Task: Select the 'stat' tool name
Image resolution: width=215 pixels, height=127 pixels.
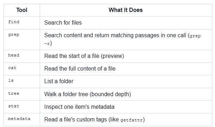Action: [x=14, y=106]
